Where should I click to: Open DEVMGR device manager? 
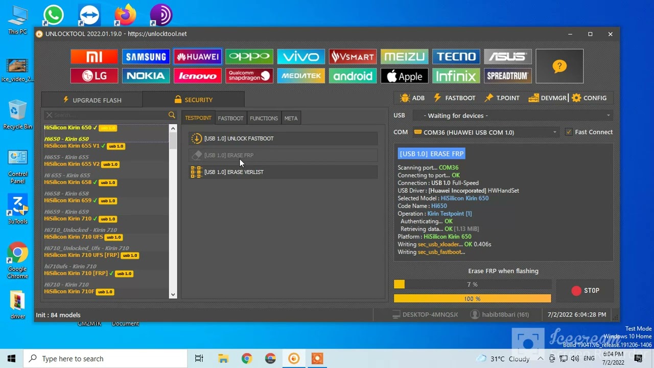click(547, 98)
